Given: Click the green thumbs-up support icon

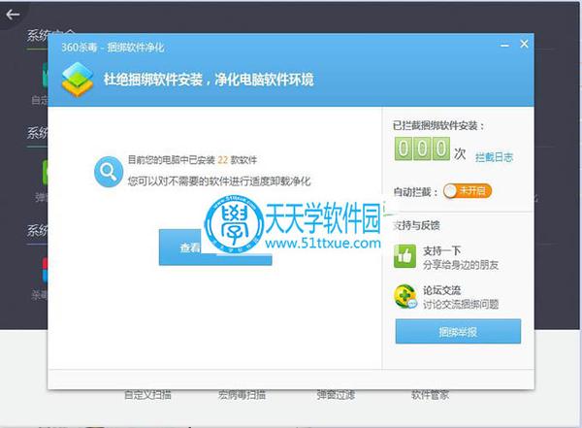Looking at the screenshot, I should click(x=404, y=256).
